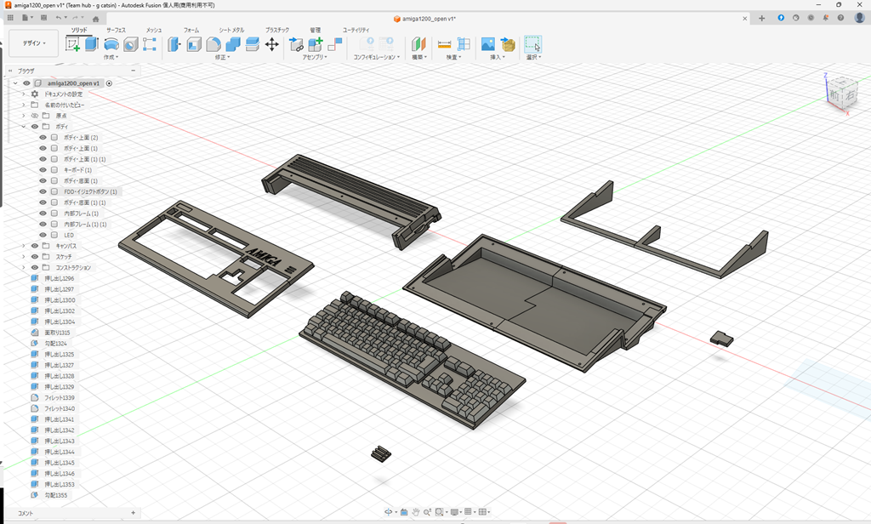Click the Move/Copy cross-arrows icon
This screenshot has height=524, width=871.
270,43
